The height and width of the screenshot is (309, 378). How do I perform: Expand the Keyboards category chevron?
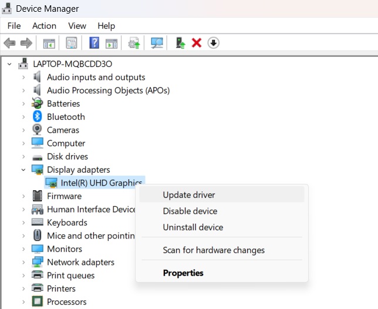[23, 223]
